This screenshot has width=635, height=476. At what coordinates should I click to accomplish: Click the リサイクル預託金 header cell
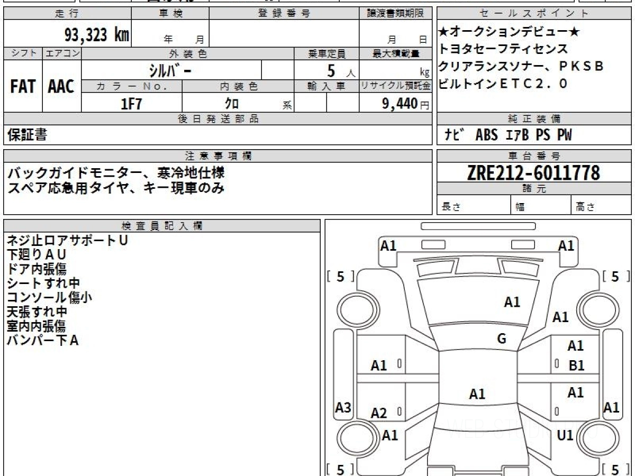[395, 86]
